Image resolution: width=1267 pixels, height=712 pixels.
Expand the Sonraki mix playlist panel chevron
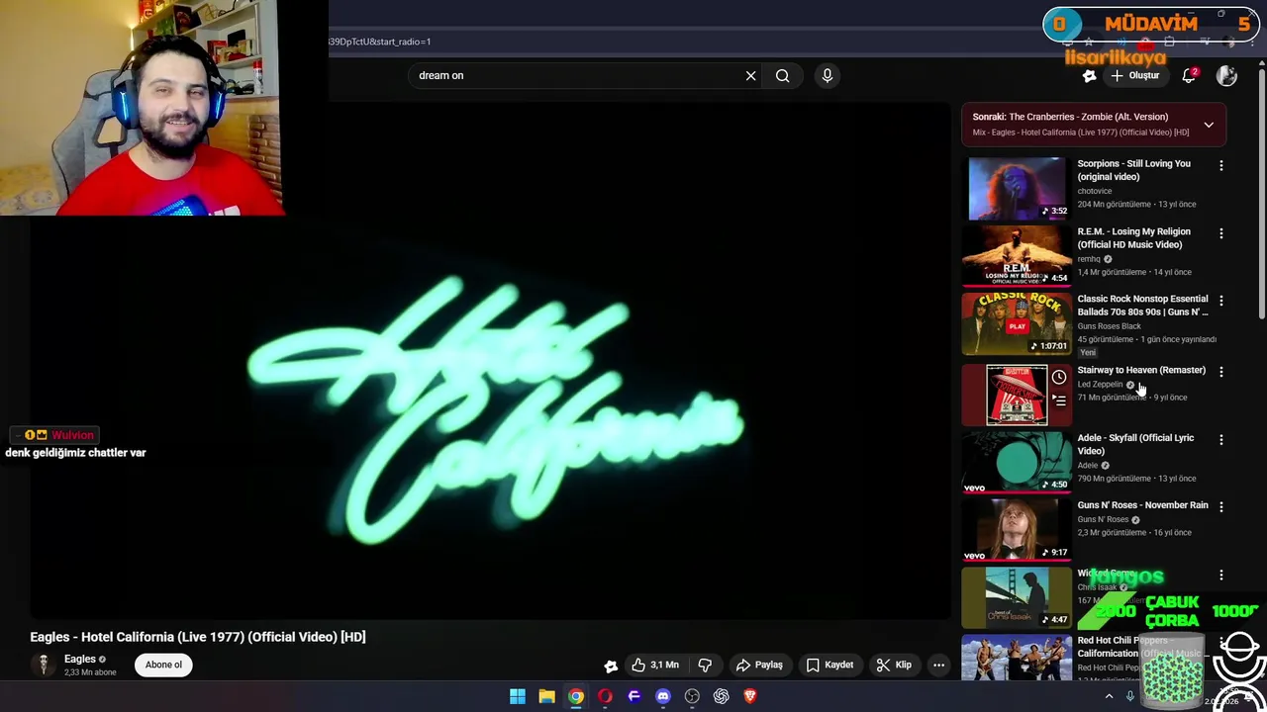1209,125
